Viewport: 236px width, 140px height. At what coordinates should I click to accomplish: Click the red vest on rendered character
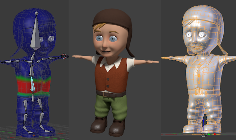tap(101, 76)
